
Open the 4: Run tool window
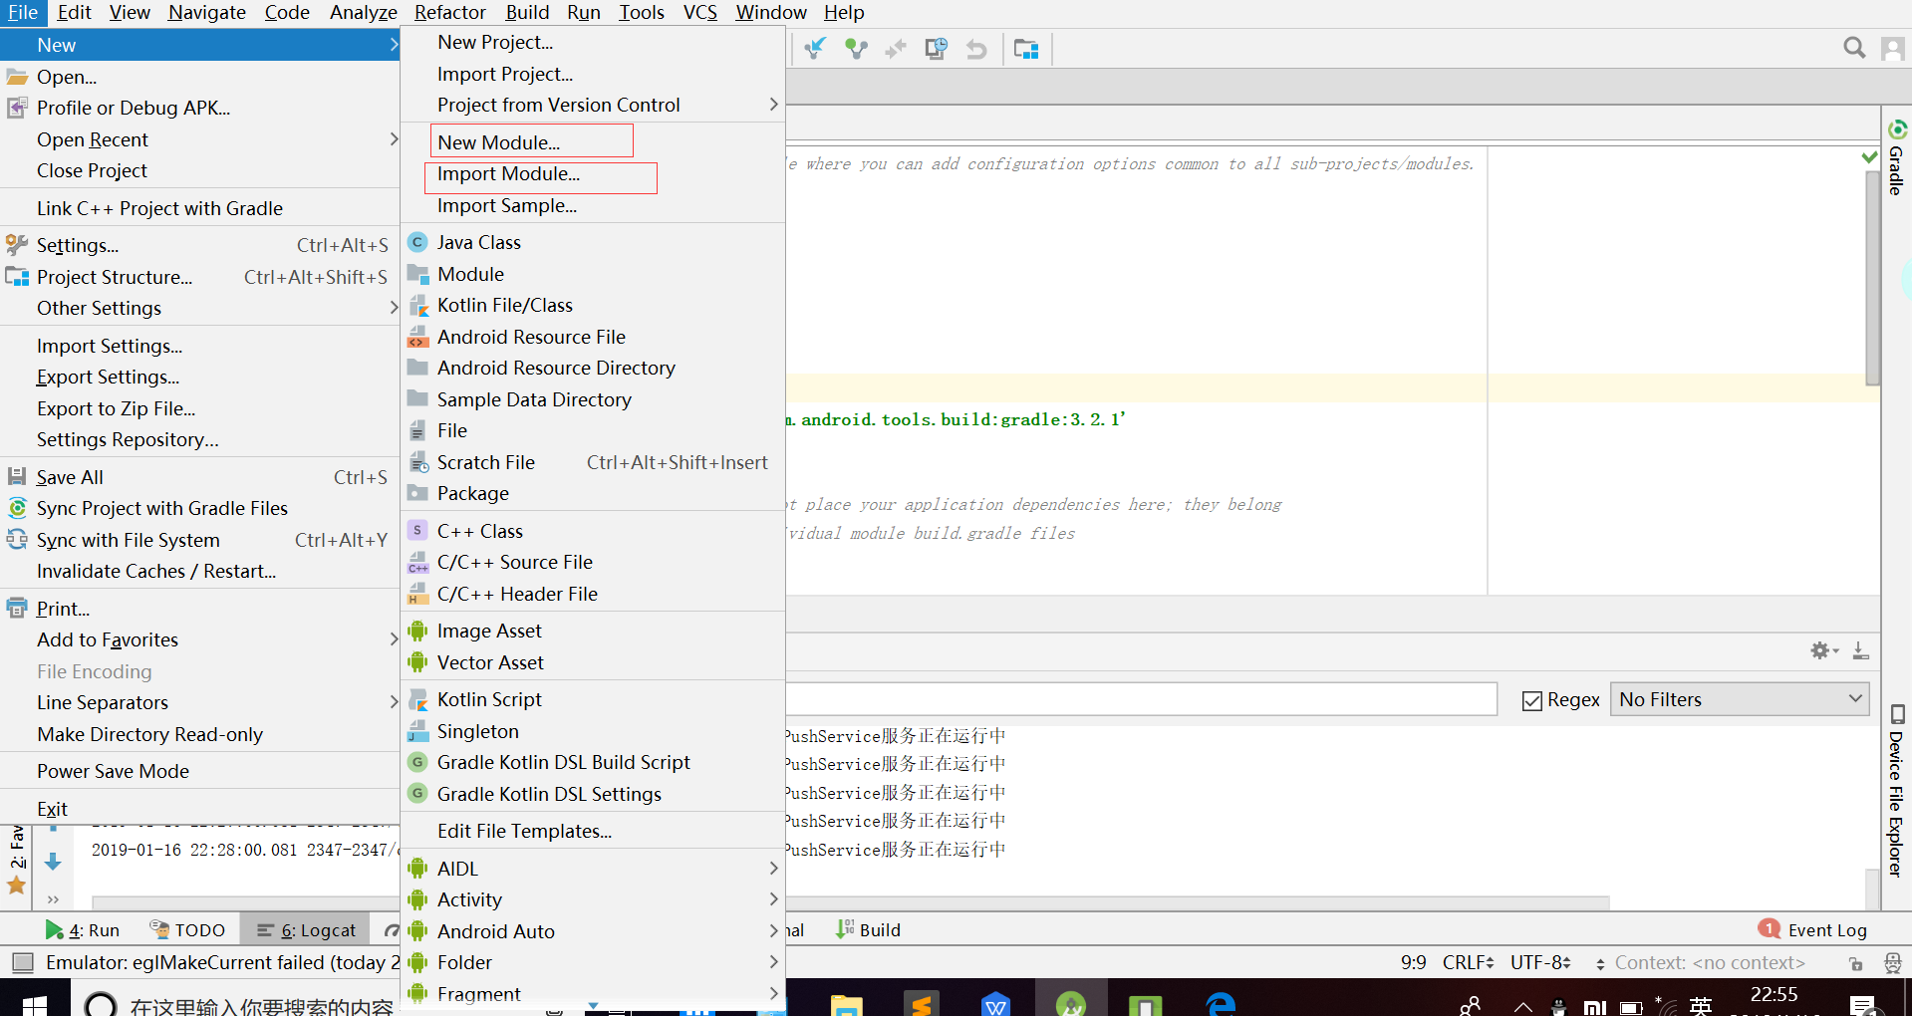(83, 930)
